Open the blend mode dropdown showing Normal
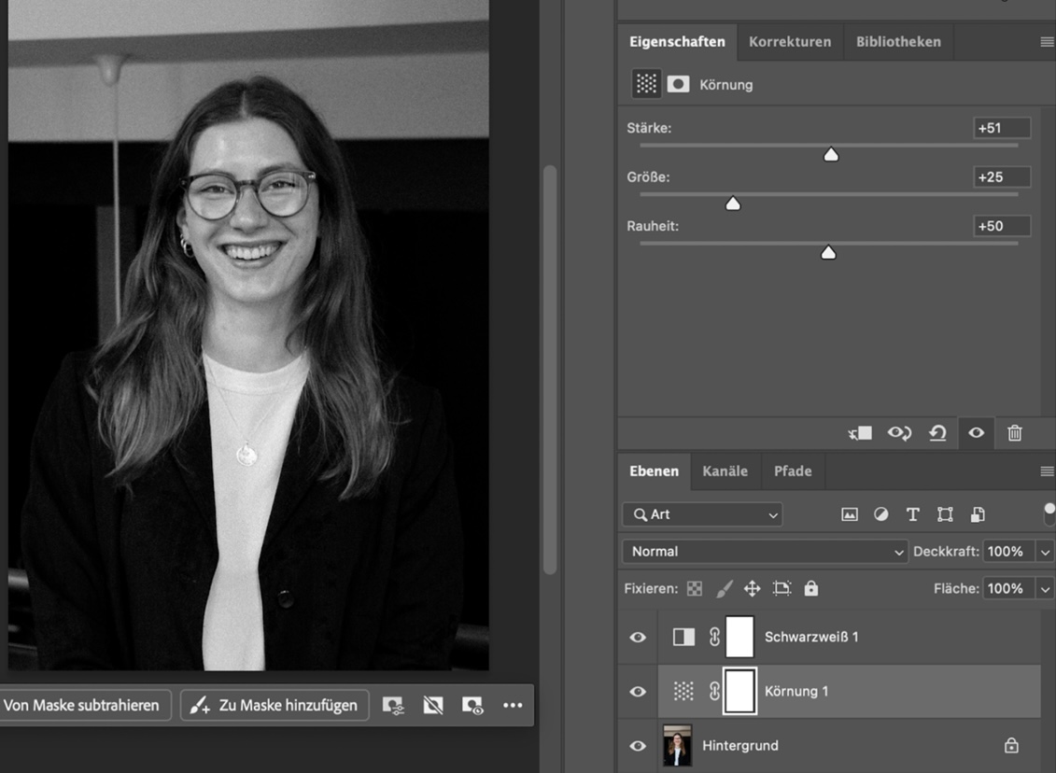Image resolution: width=1056 pixels, height=773 pixels. (x=766, y=551)
